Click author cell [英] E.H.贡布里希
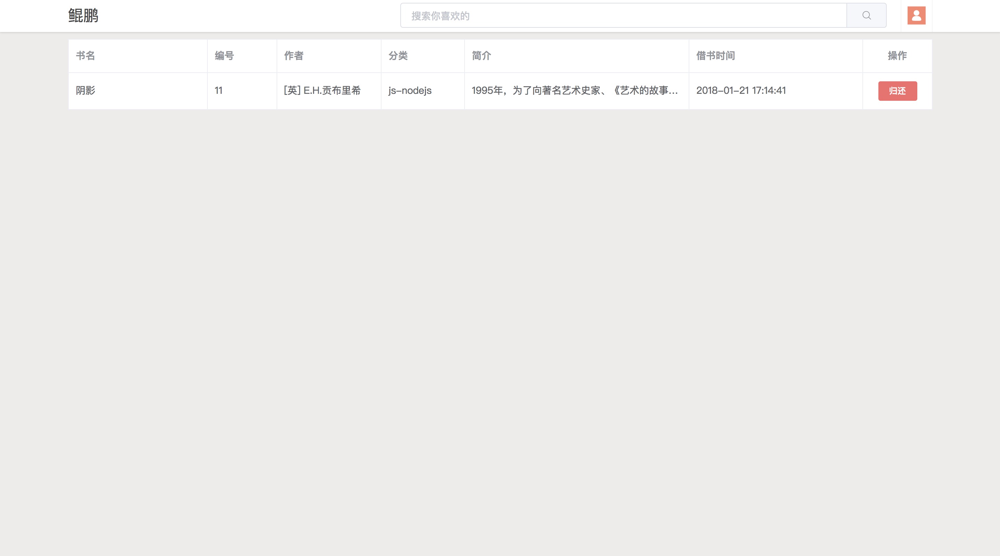The image size is (1000, 556). click(322, 90)
